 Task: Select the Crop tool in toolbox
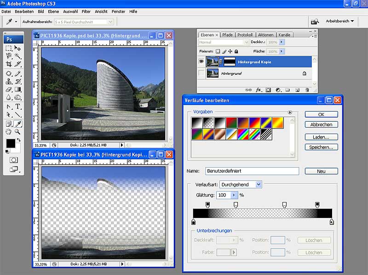9,64
